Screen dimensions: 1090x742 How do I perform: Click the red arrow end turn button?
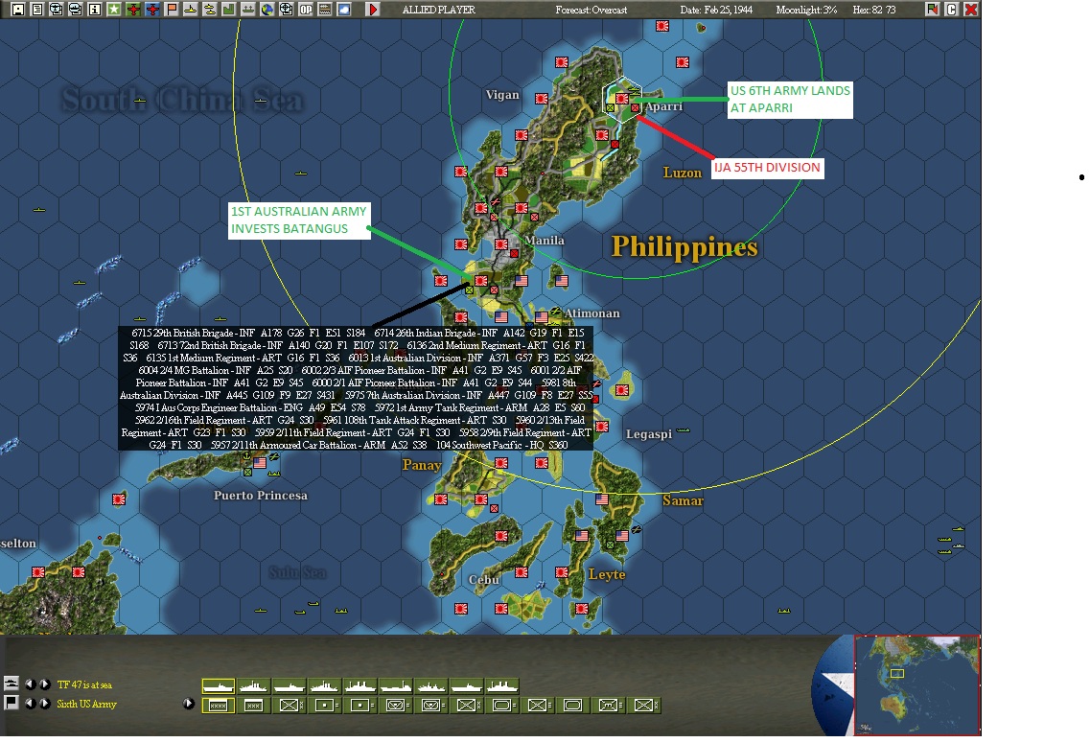point(373,10)
